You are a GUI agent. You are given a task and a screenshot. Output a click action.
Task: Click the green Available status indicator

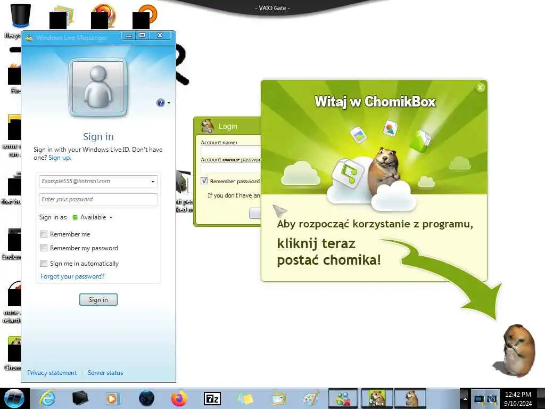coord(75,217)
